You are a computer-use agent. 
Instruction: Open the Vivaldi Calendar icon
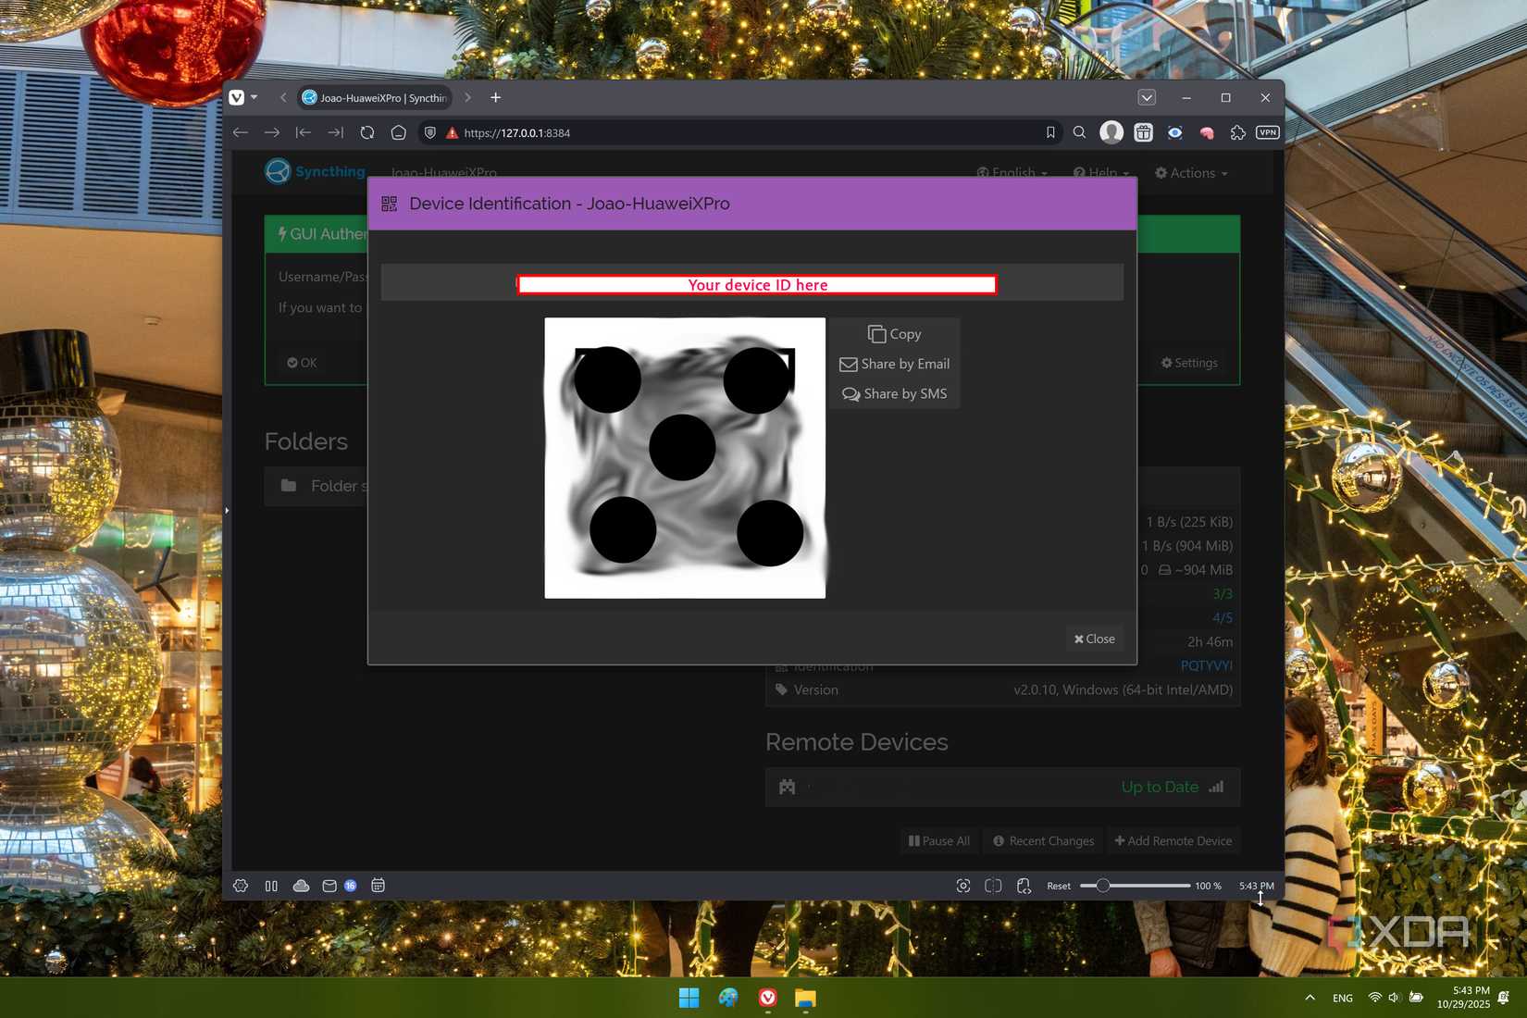[x=378, y=886]
